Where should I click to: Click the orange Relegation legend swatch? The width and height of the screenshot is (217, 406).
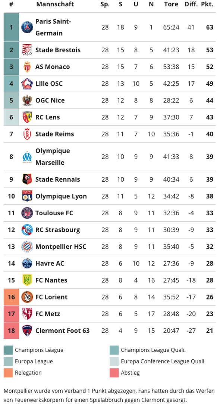(x=8, y=373)
